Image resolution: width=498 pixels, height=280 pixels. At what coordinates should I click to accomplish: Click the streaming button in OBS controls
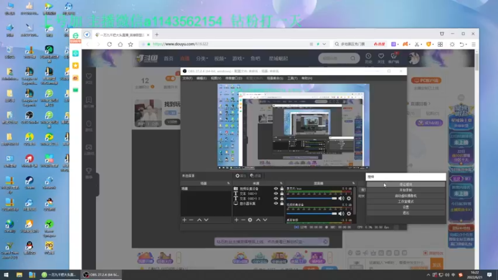point(406,184)
